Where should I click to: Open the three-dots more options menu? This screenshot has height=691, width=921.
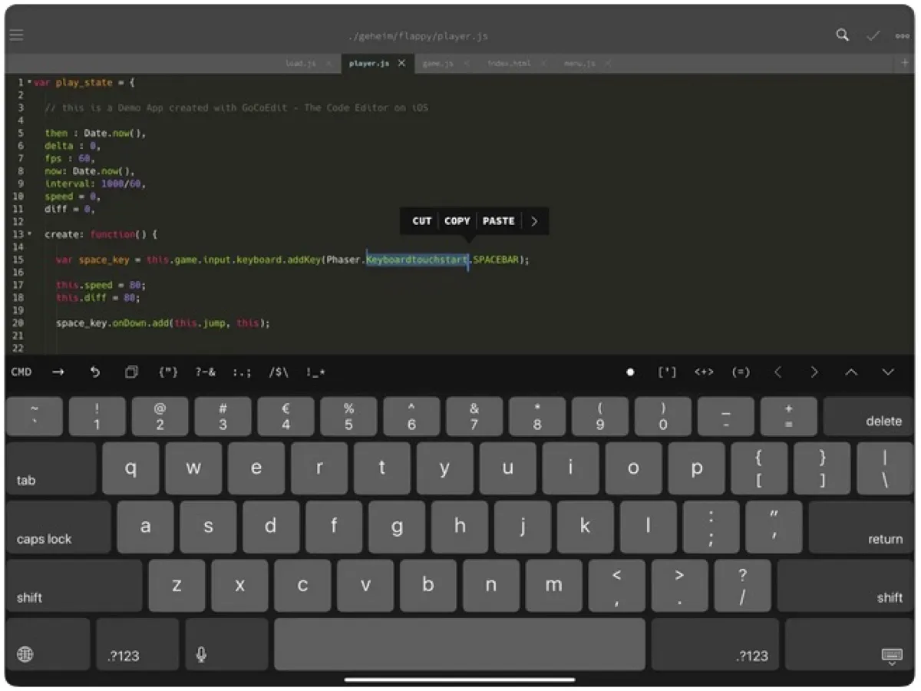tap(903, 36)
